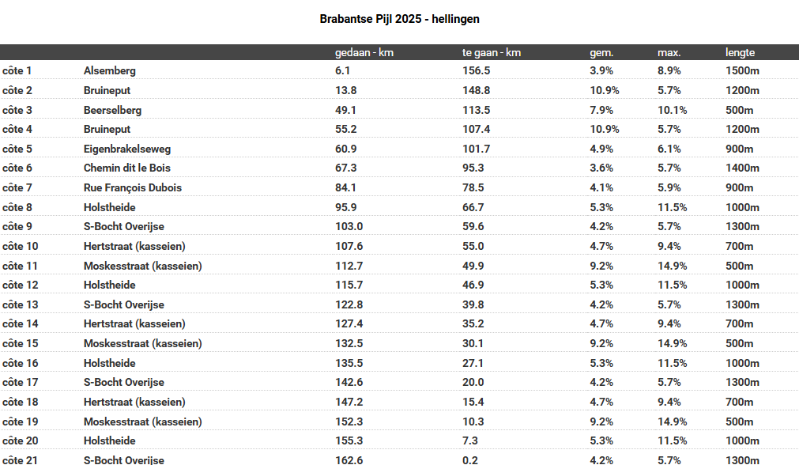The image size is (799, 465).
Task: Click the 8.9% maximum gradient cell
Action: pyautogui.click(x=669, y=70)
